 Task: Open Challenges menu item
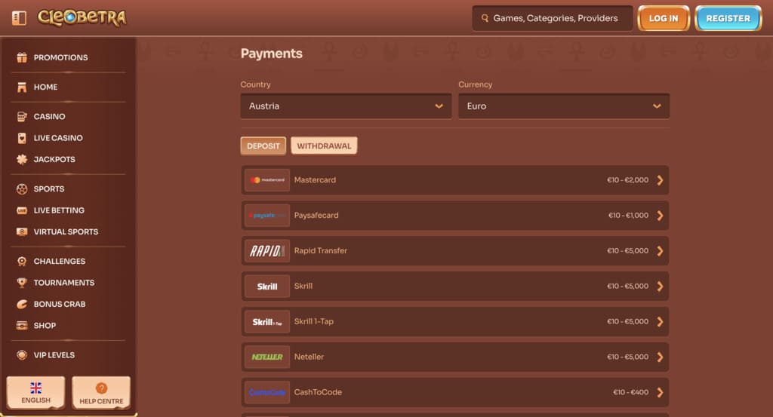[59, 262]
